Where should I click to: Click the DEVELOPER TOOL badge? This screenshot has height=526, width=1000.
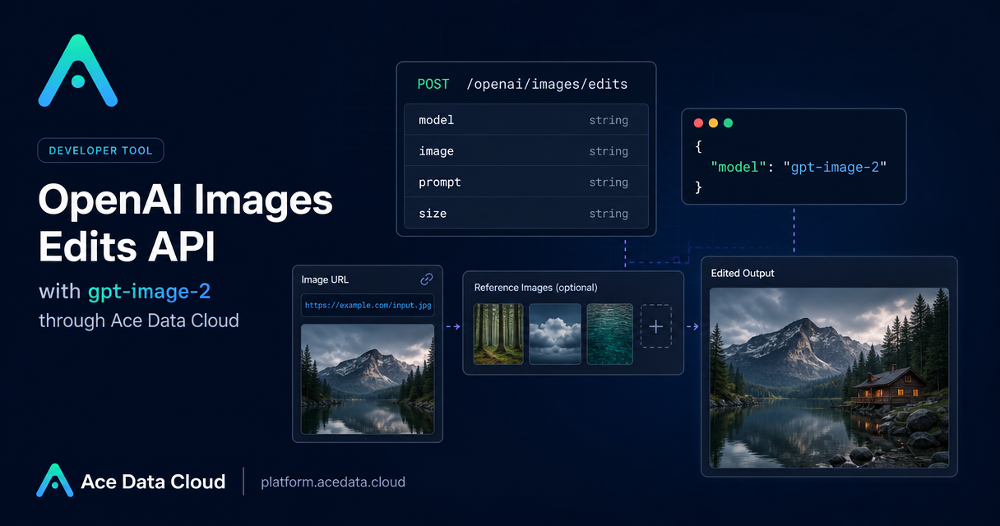(x=100, y=150)
